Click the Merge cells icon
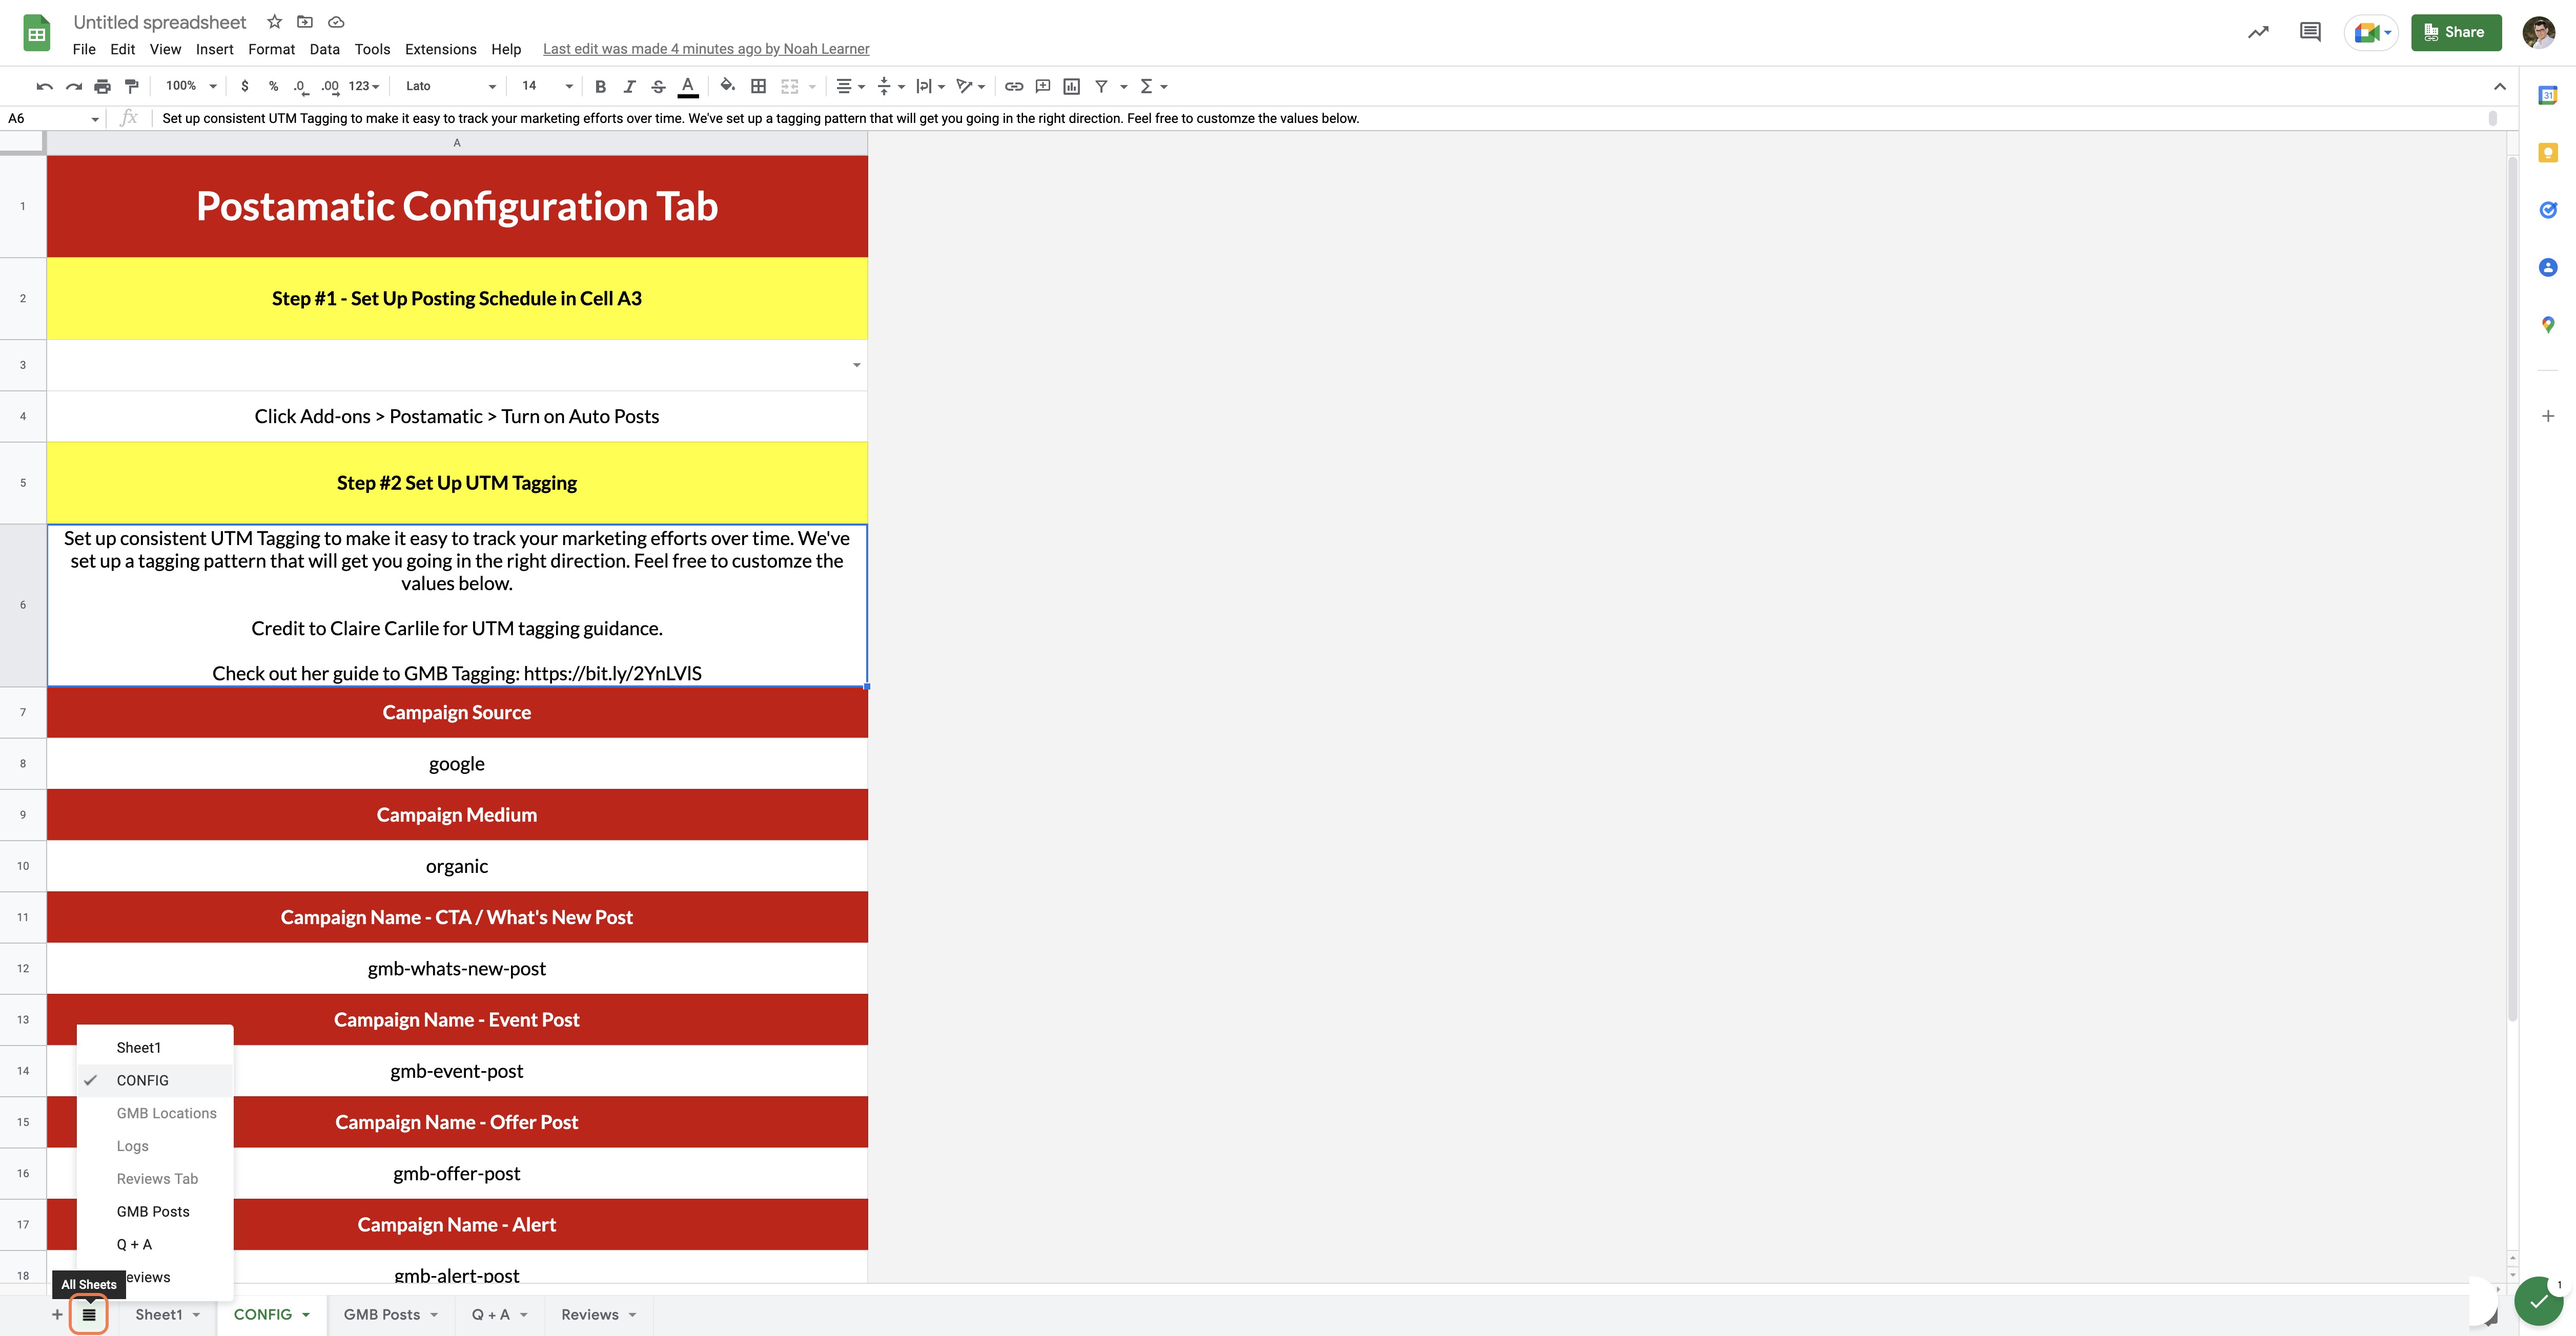The height and width of the screenshot is (1336, 2576). 789,87
